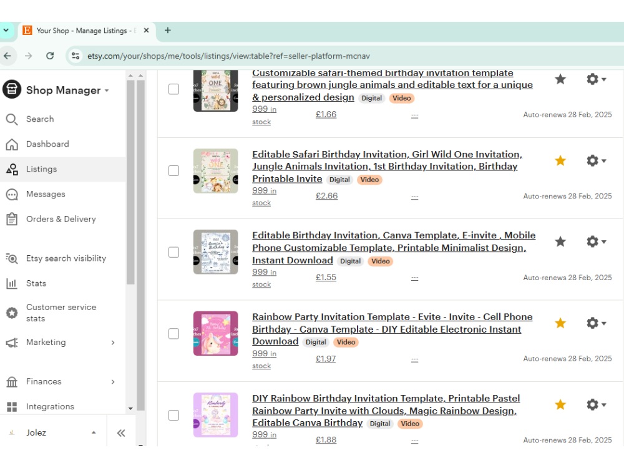Expand the Finances submenu chevron
The image size is (624, 468).
click(x=113, y=382)
